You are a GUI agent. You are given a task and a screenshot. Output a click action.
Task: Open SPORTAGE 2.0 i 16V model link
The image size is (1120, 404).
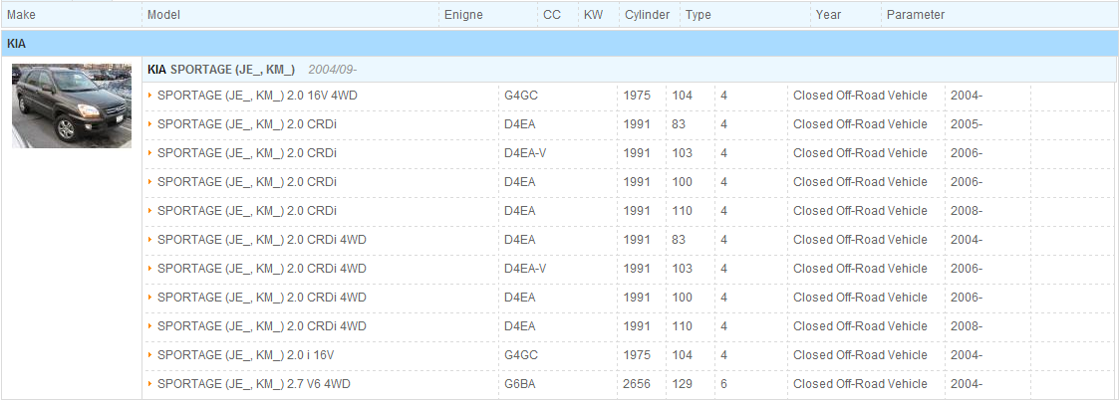246,355
